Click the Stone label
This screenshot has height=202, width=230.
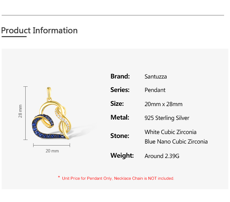coord(120,136)
